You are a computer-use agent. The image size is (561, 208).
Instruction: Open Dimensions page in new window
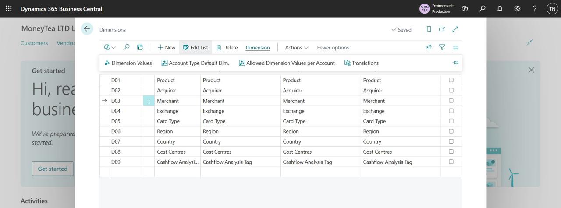[442, 29]
